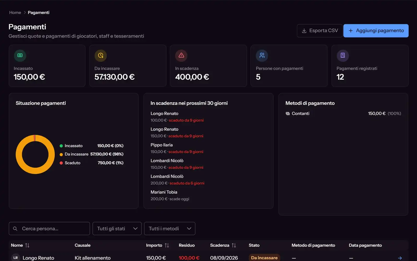
Task: Click the Stato column header
Action: point(254,245)
